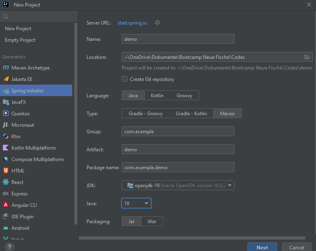
Task: Click the React atom icon
Action: tap(6, 182)
